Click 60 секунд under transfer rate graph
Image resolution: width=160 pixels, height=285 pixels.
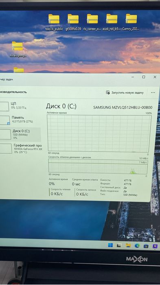tap(54, 175)
